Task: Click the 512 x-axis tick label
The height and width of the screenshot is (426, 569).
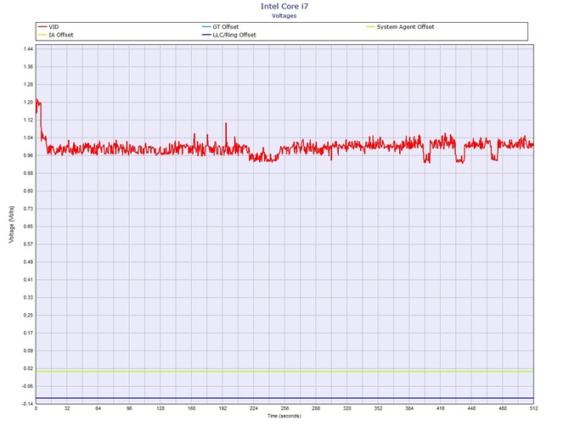Action: tap(533, 408)
